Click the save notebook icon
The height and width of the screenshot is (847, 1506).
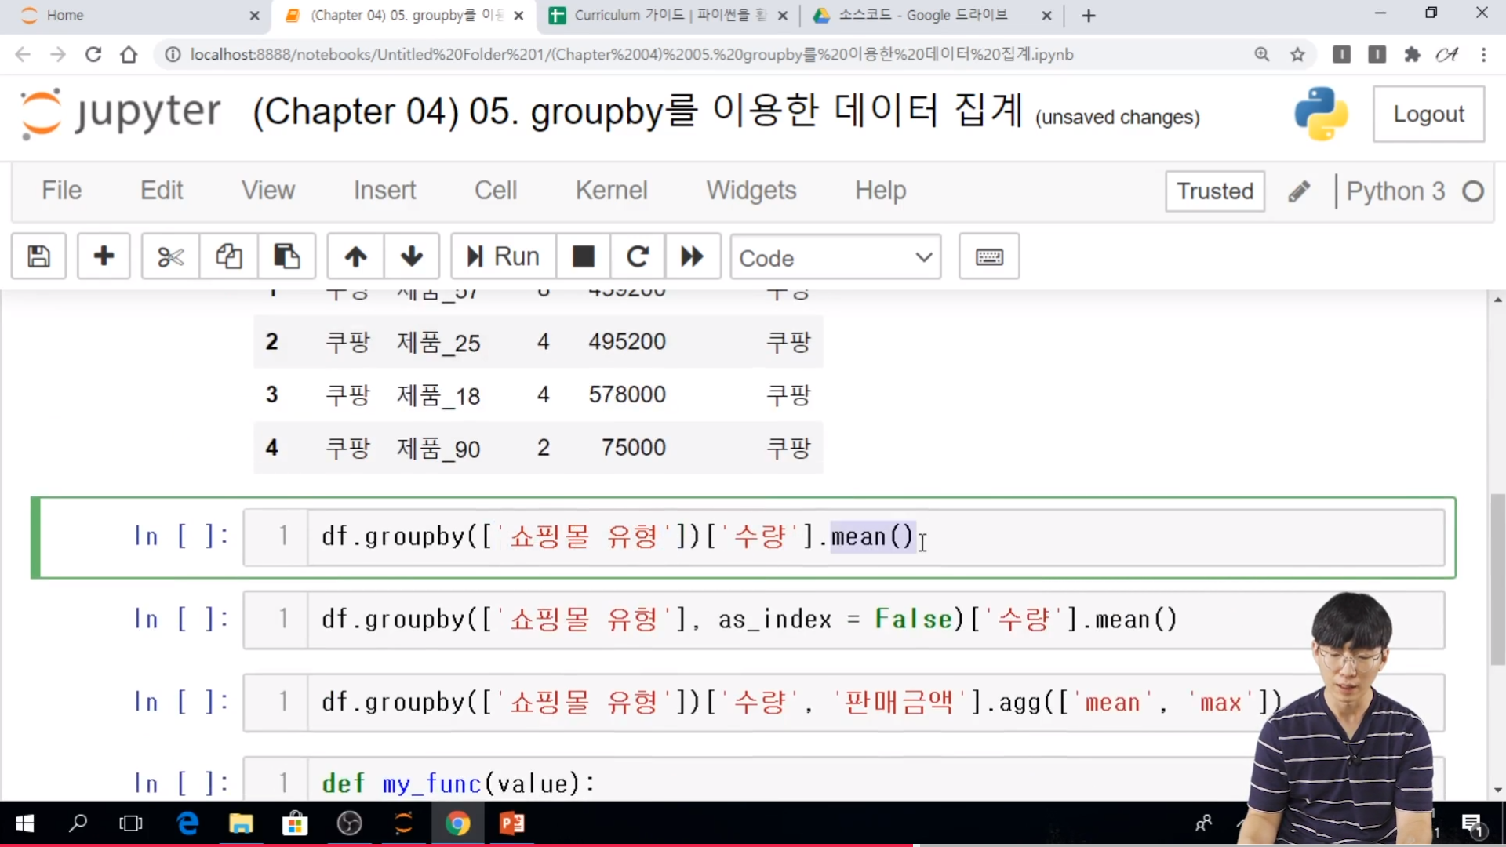pos(38,256)
